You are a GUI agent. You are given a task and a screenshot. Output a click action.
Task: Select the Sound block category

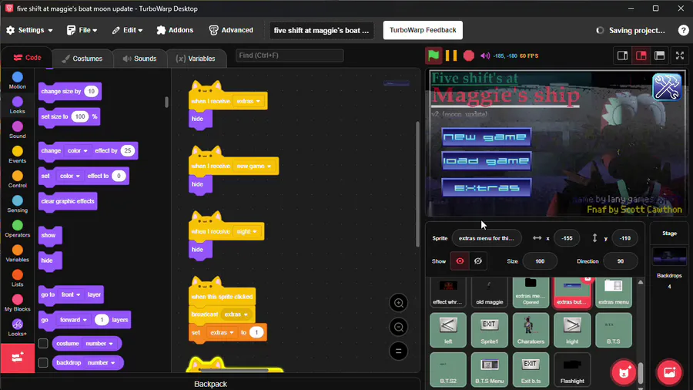click(17, 130)
